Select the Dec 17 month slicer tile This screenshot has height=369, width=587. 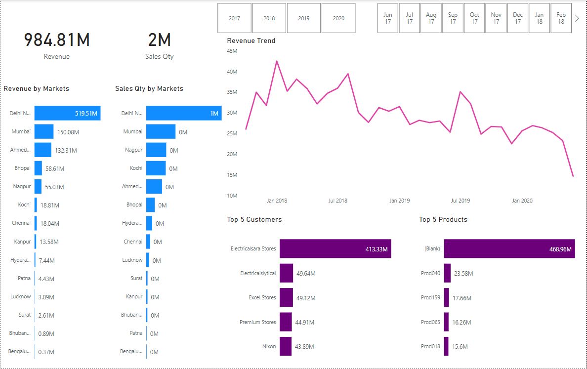[x=518, y=18]
